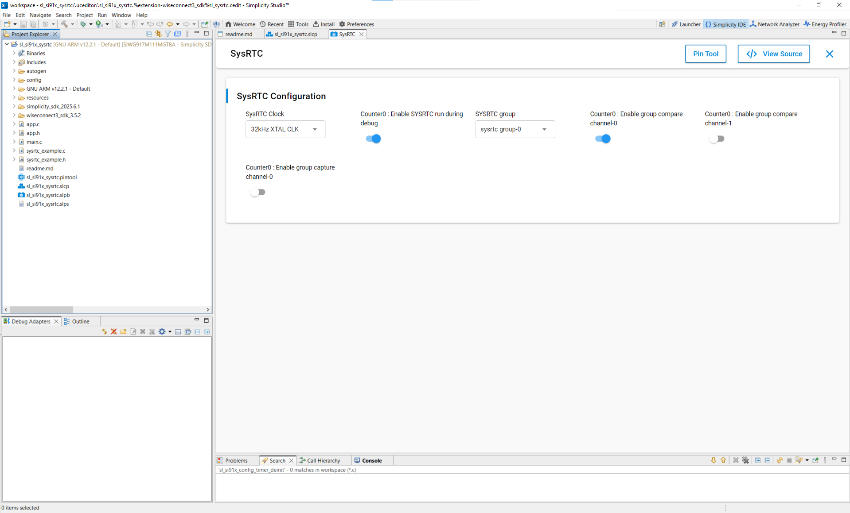
Task: Click the Pin Tool button
Action: [705, 54]
